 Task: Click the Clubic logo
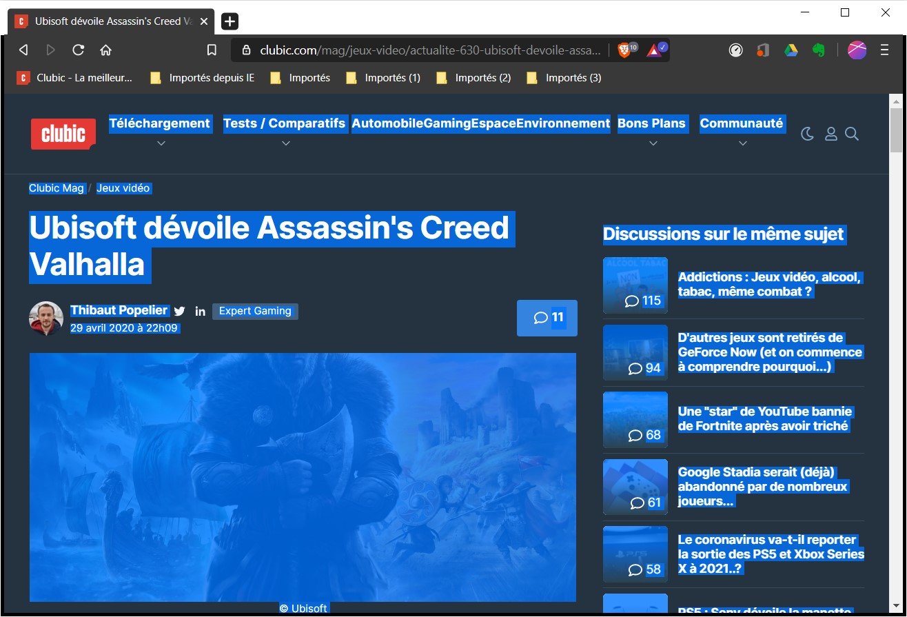pyautogui.click(x=63, y=134)
